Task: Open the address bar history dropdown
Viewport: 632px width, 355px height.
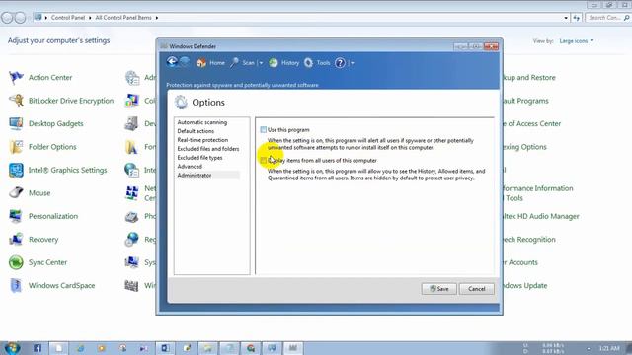Action: 566,18
